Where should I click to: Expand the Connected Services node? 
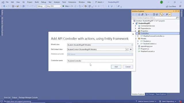point(135,26)
